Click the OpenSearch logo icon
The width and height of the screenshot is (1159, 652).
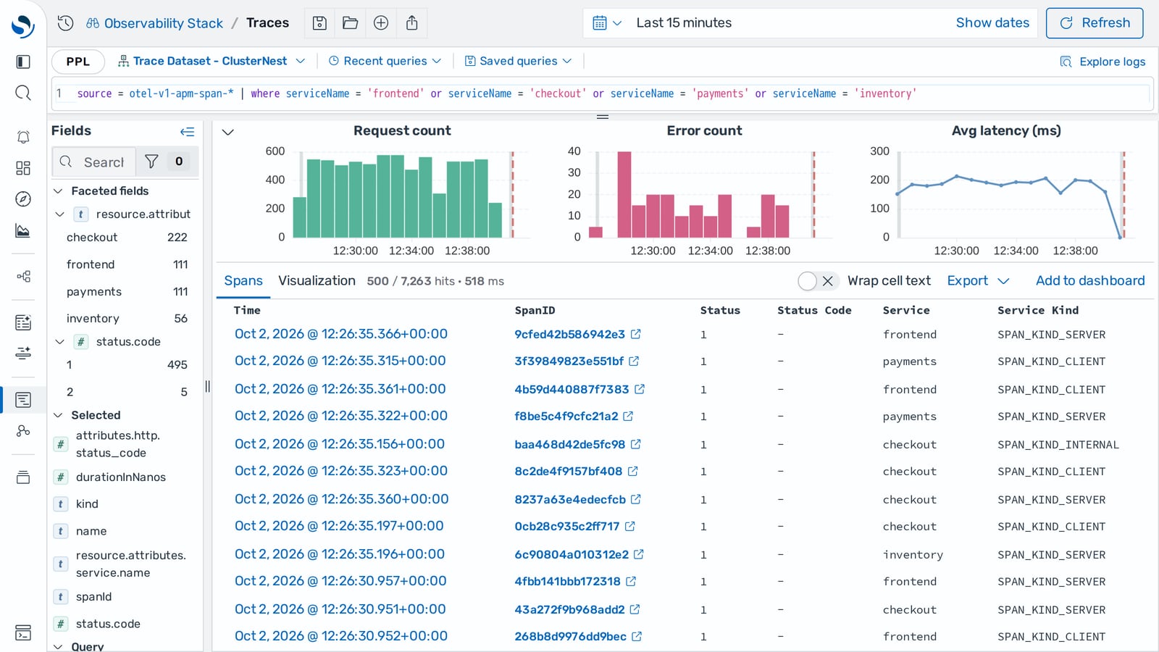point(23,25)
